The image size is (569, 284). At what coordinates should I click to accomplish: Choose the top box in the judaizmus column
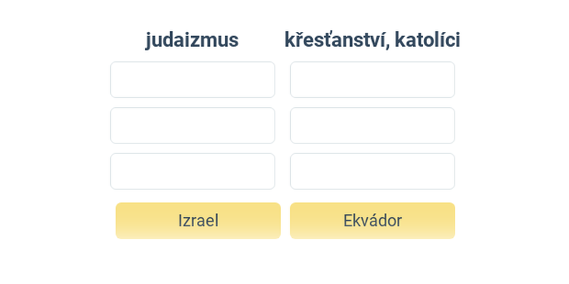point(193,80)
